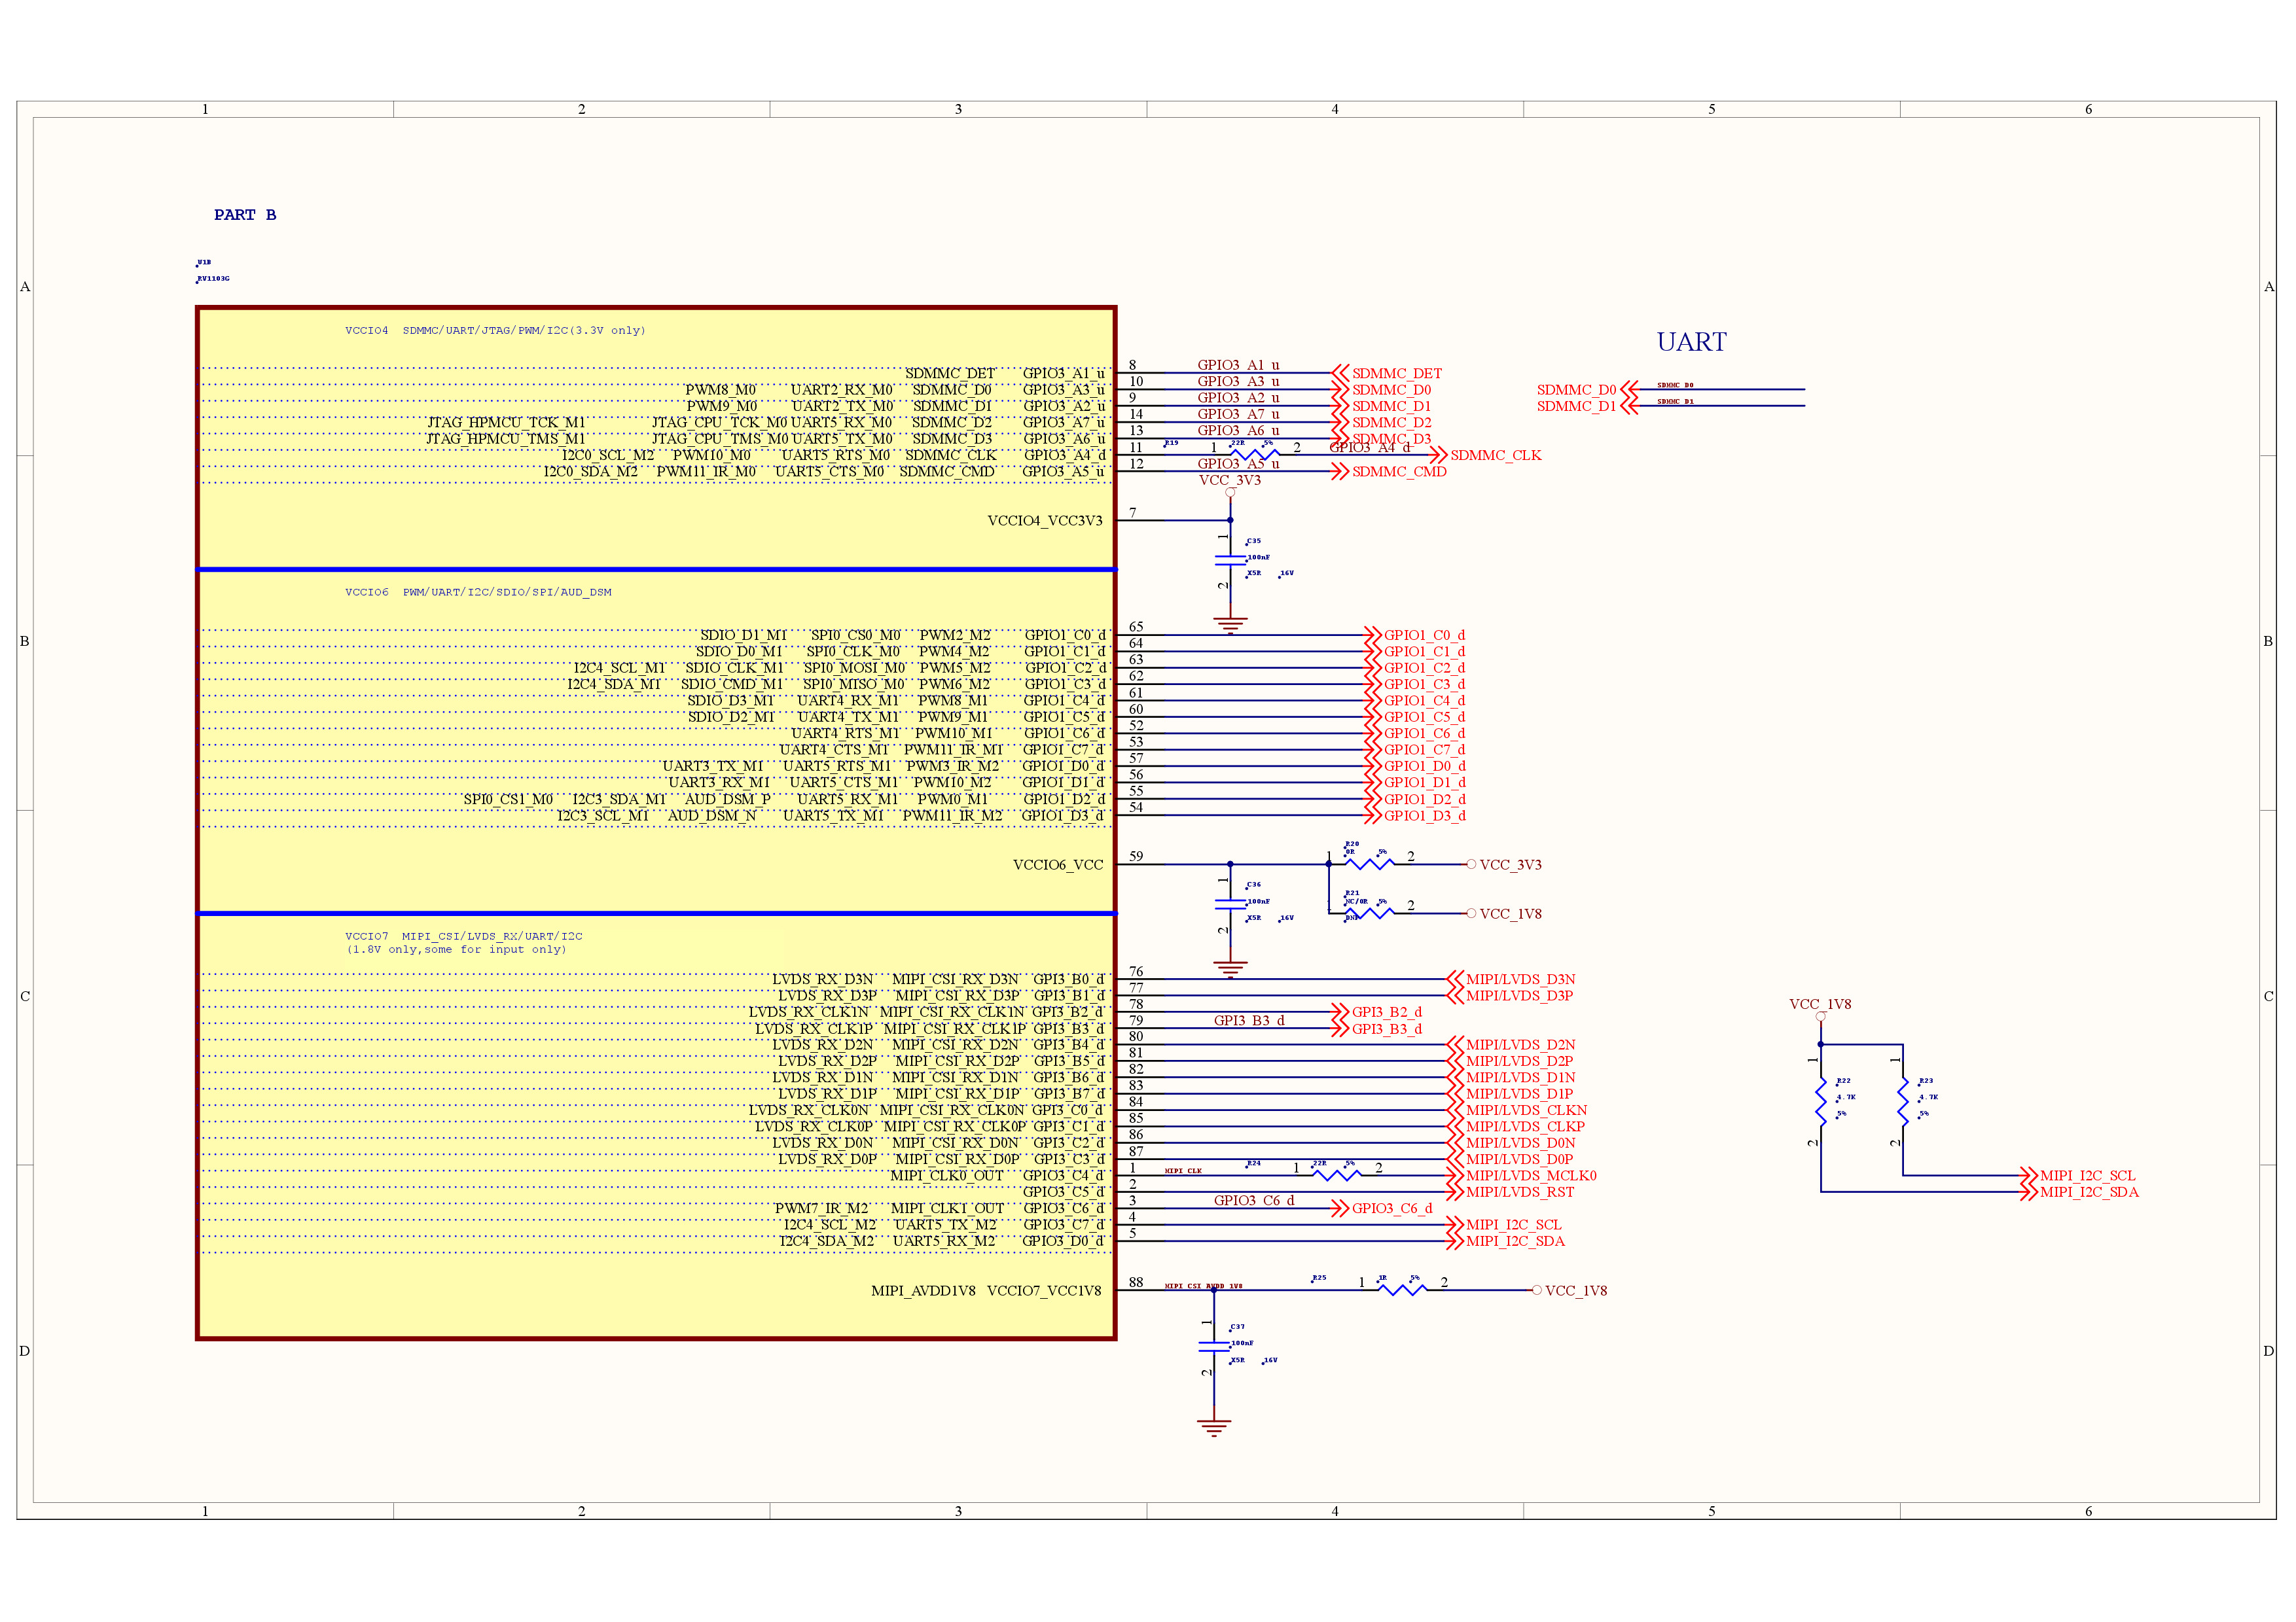Click the ground symbol below capacitor C37

(1214, 1427)
